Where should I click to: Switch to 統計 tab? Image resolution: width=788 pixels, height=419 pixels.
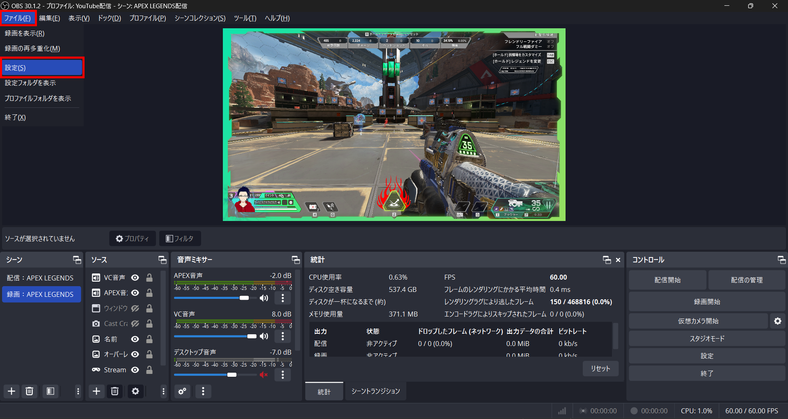(324, 392)
